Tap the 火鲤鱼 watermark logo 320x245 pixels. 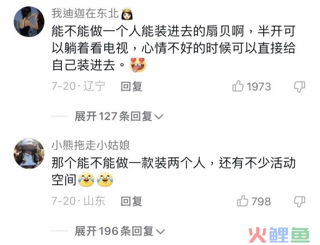click(x=279, y=235)
